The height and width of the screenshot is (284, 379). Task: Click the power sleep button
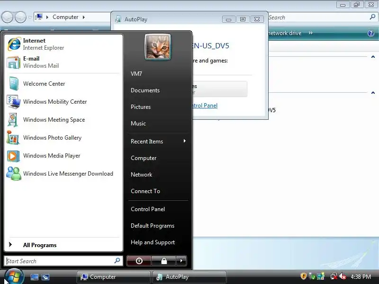pos(139,261)
